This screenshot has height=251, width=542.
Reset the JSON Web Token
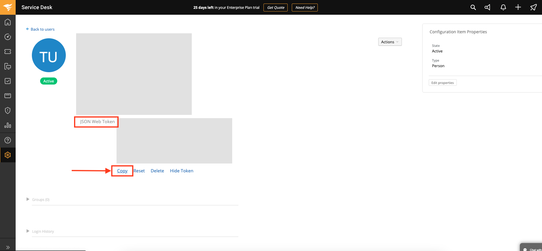[x=139, y=171]
